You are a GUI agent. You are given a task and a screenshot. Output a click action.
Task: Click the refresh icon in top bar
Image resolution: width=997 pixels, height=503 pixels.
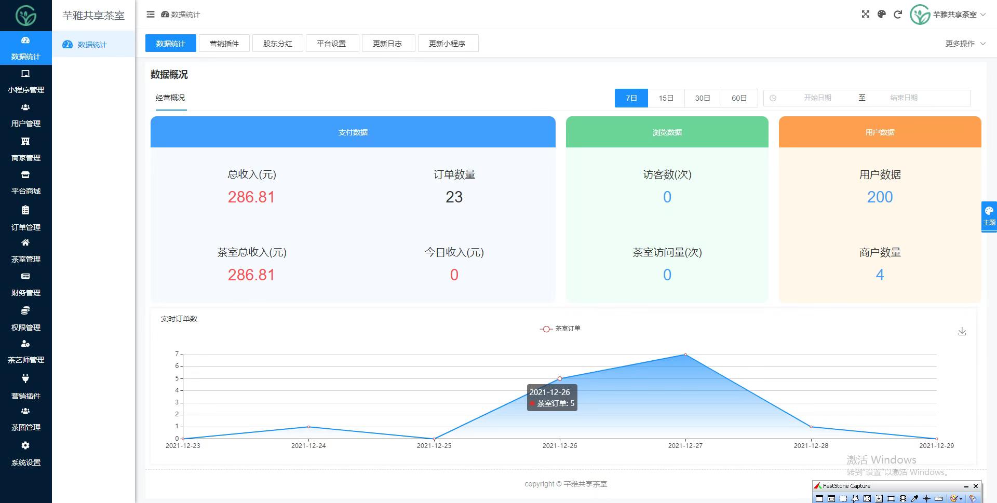click(x=897, y=15)
